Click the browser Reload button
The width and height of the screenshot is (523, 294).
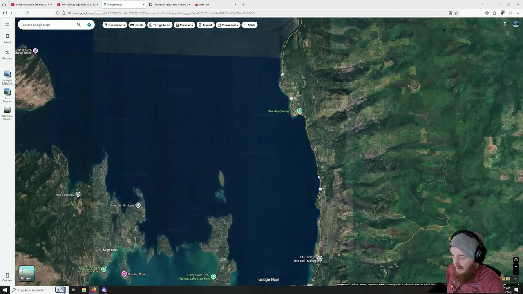click(27, 13)
